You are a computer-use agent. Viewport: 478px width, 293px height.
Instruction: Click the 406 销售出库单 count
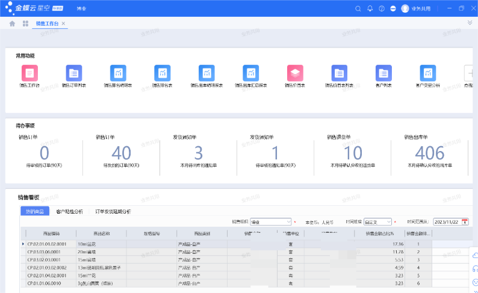(x=429, y=153)
